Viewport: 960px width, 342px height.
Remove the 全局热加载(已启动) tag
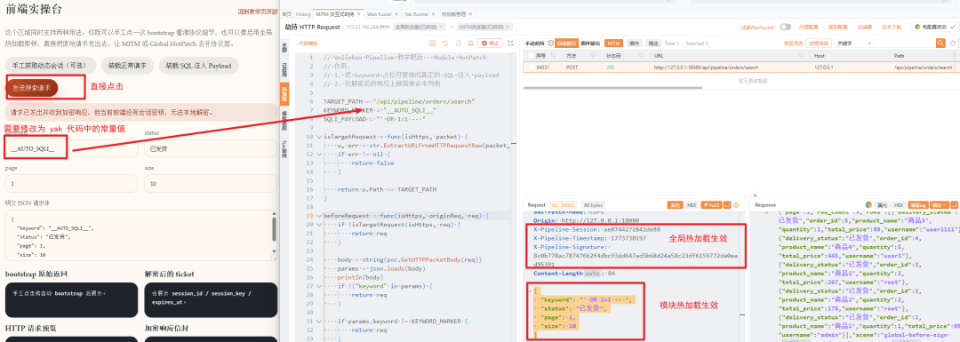pos(441,27)
